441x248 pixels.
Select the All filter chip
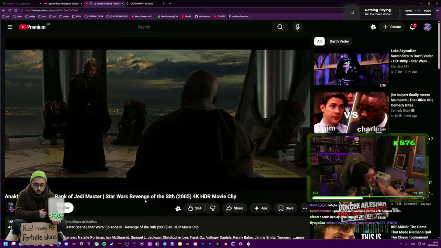(x=319, y=41)
